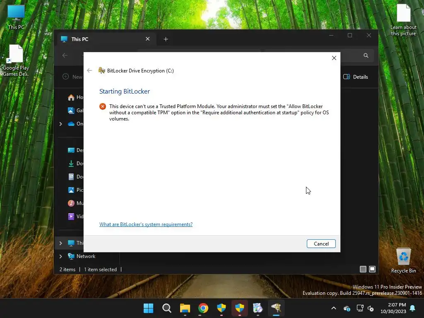Click the New button in File Explorer toolbar

pyautogui.click(x=72, y=77)
